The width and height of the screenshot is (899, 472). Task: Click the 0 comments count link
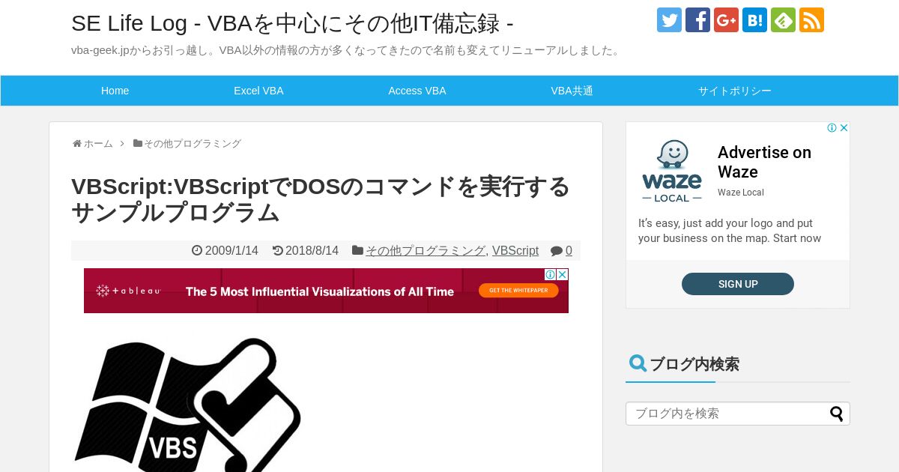[x=569, y=251]
